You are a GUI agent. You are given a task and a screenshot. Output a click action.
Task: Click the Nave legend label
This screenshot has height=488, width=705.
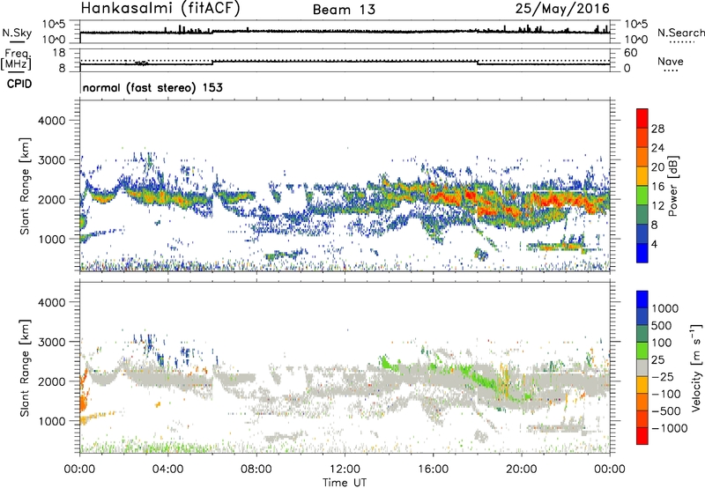click(x=671, y=61)
